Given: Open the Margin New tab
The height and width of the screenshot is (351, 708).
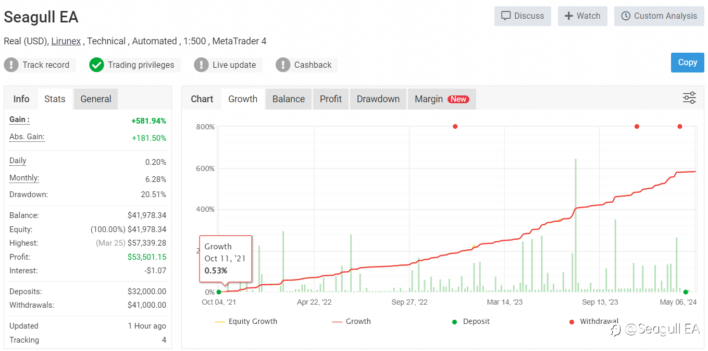Looking at the screenshot, I should pyautogui.click(x=442, y=99).
